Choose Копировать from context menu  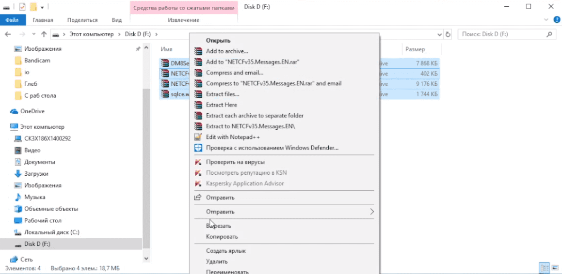click(x=222, y=237)
